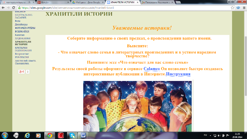
Task: Close the Google+ tab
Action: [68, 2]
